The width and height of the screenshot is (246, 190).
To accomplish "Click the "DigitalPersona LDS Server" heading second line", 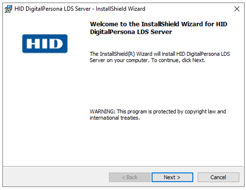I will [131, 32].
